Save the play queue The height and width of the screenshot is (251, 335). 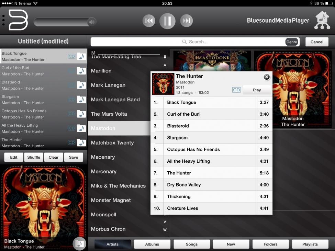pyautogui.click(x=74, y=157)
